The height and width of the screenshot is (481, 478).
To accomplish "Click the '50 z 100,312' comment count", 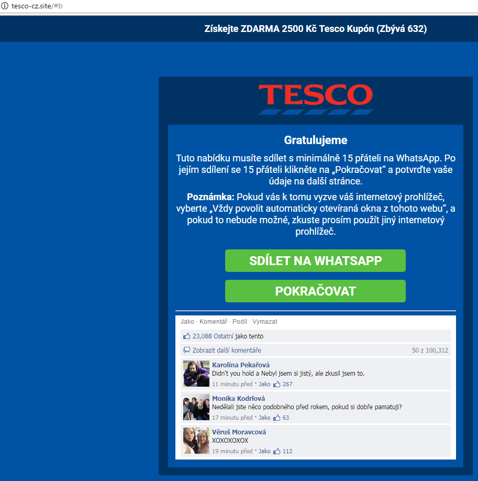I will point(430,351).
